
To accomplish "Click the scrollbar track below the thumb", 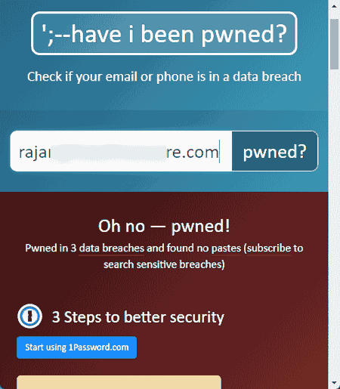I will point(335,223).
